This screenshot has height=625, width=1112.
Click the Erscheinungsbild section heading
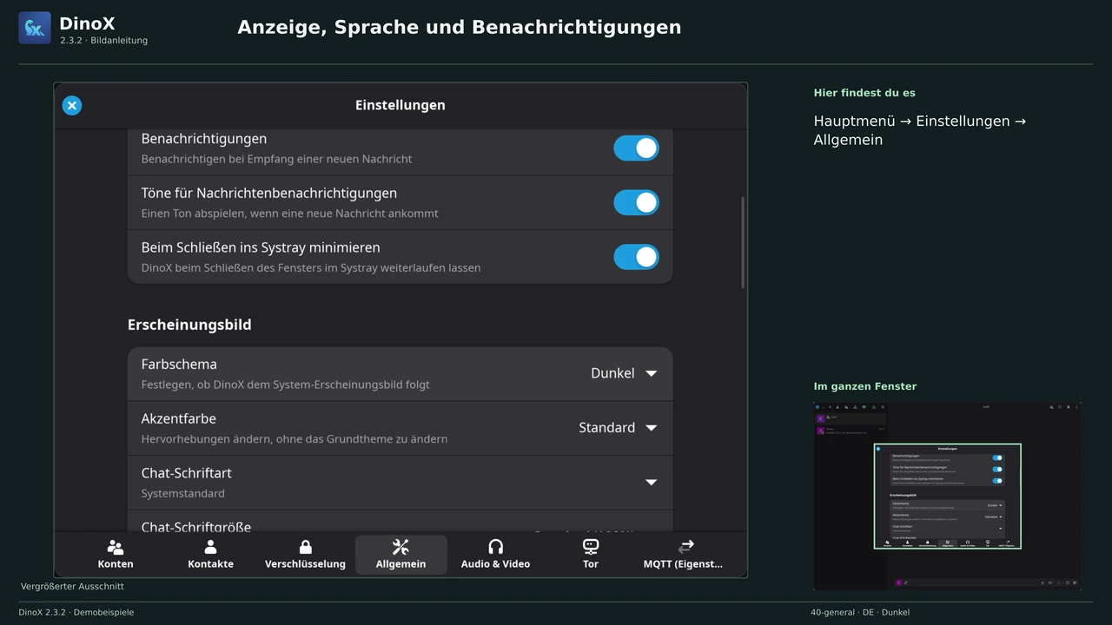189,325
